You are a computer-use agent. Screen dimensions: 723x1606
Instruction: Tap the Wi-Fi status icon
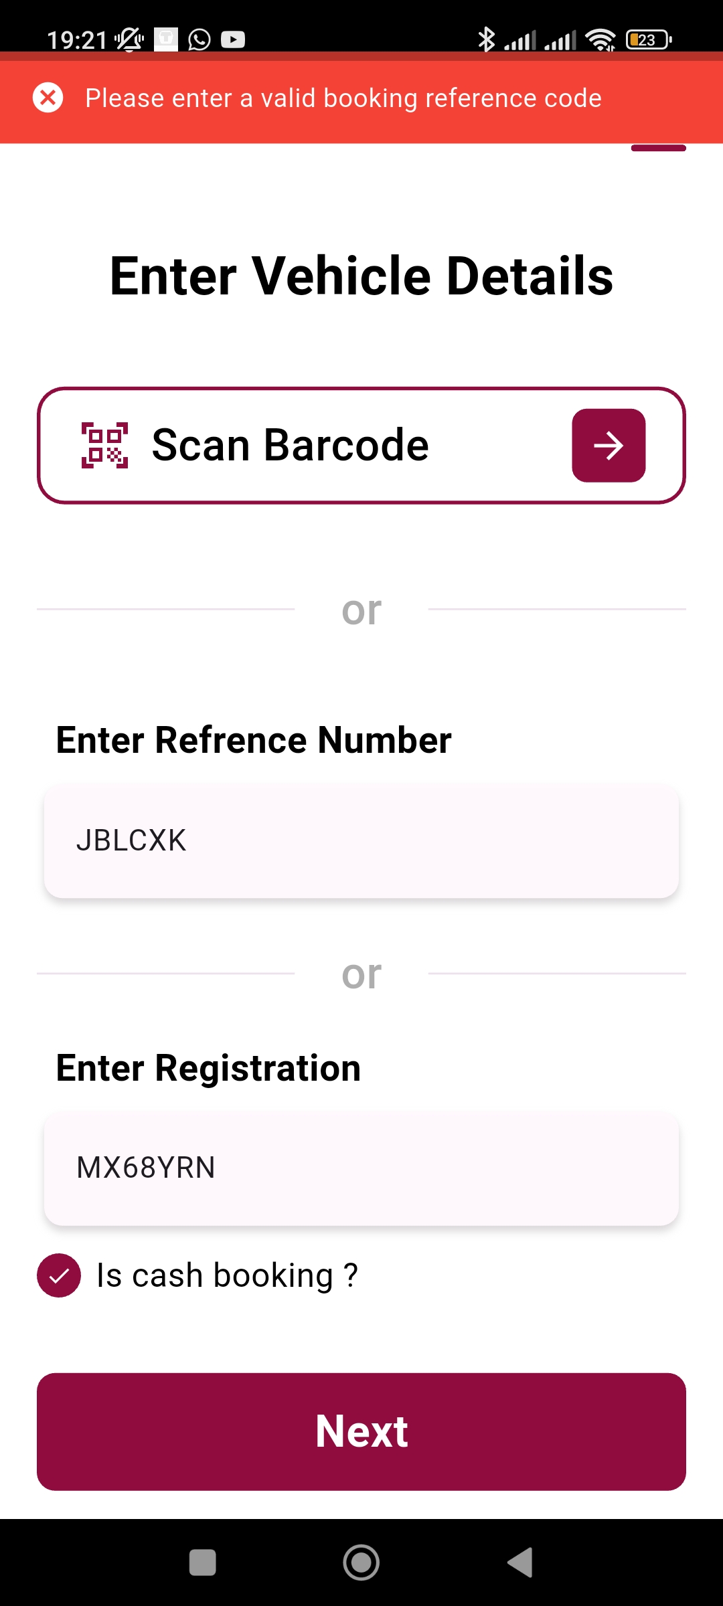600,40
